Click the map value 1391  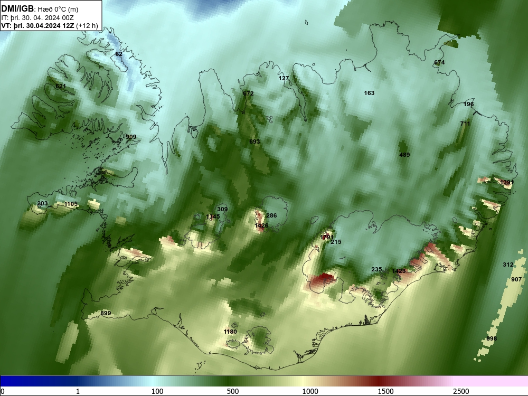coord(507,182)
